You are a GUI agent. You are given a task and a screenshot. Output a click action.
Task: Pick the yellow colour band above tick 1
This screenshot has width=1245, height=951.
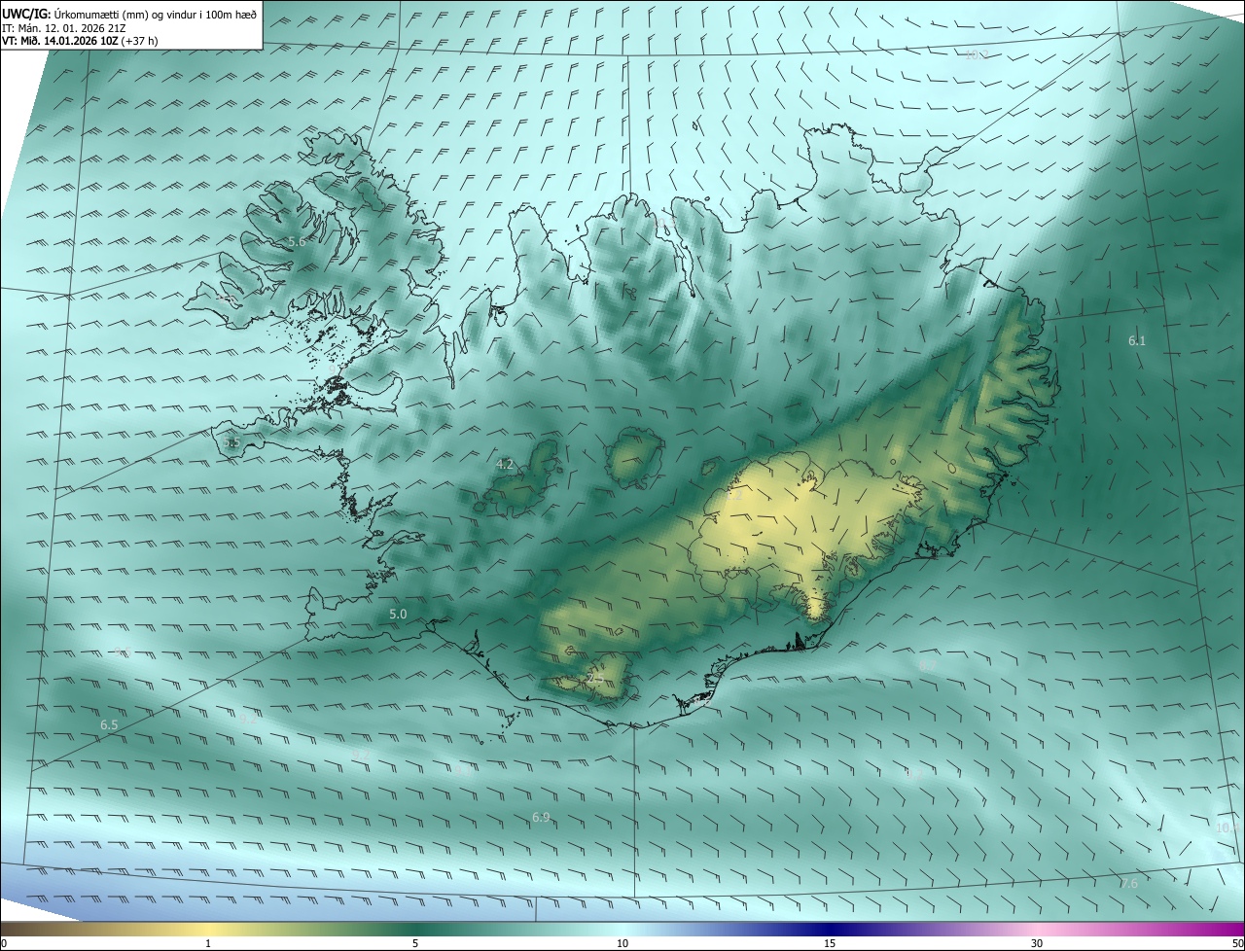click(x=208, y=929)
